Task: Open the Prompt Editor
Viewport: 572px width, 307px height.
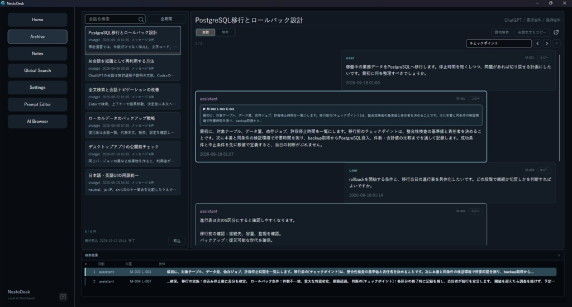Action: [x=37, y=104]
